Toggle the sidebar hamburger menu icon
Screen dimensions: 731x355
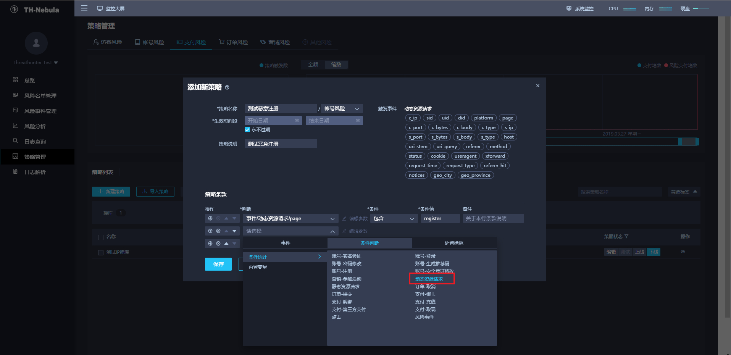click(x=84, y=8)
